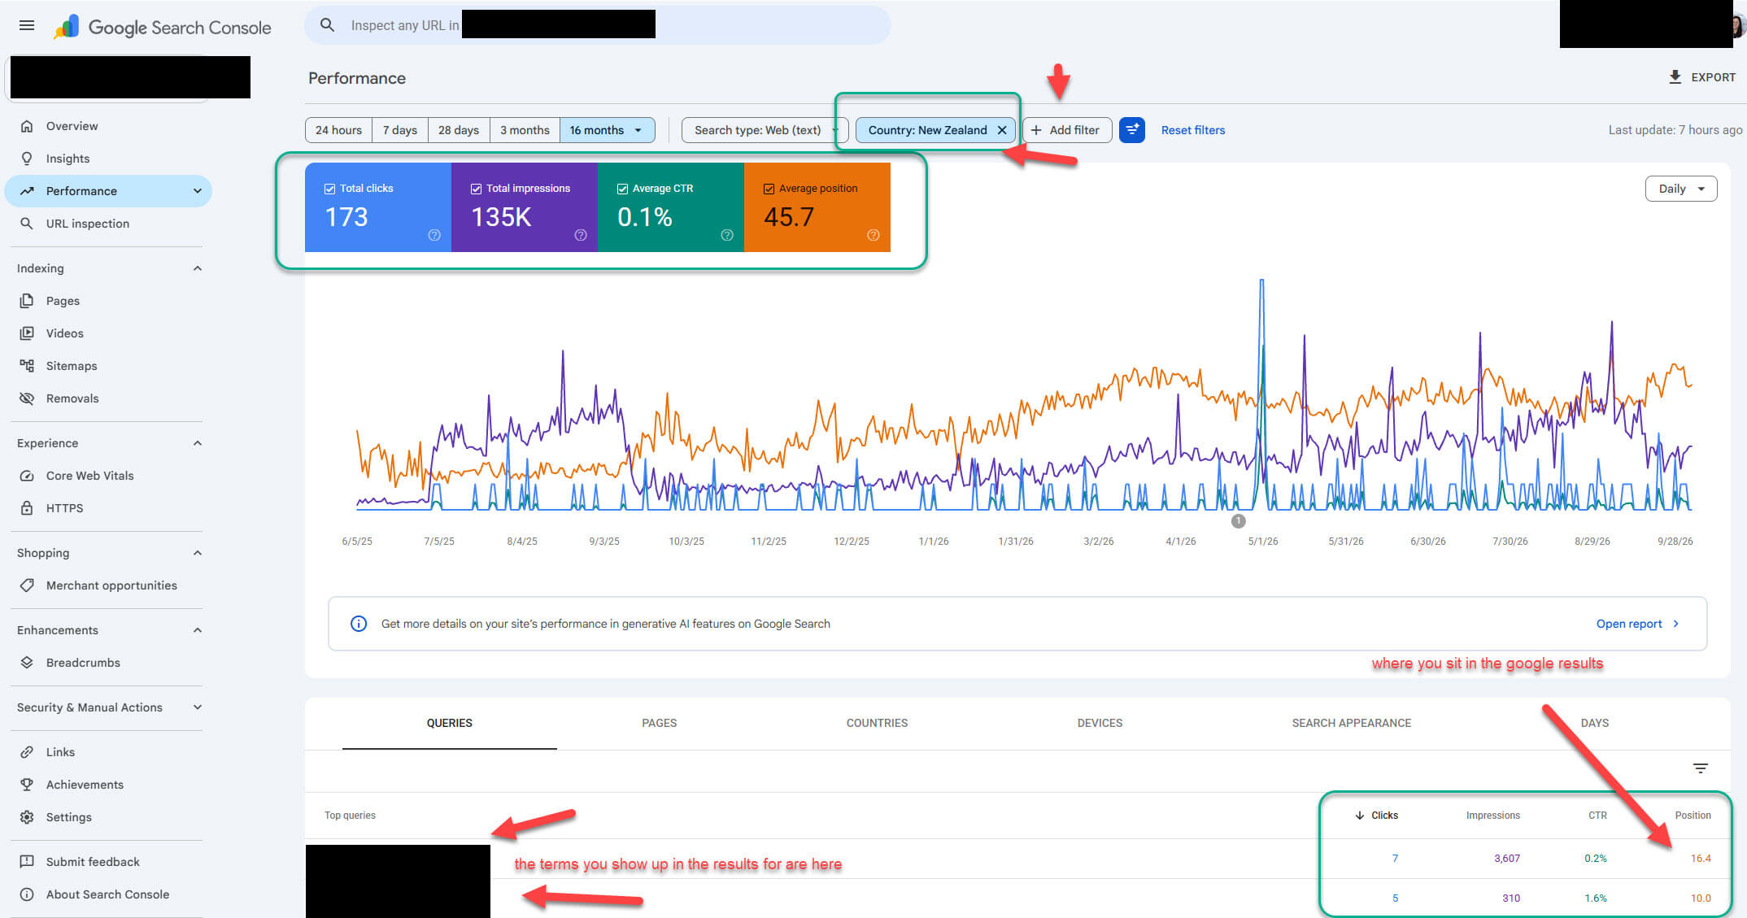Open Merchant opportunities
Viewport: 1747px width, 918px height.
(x=111, y=585)
